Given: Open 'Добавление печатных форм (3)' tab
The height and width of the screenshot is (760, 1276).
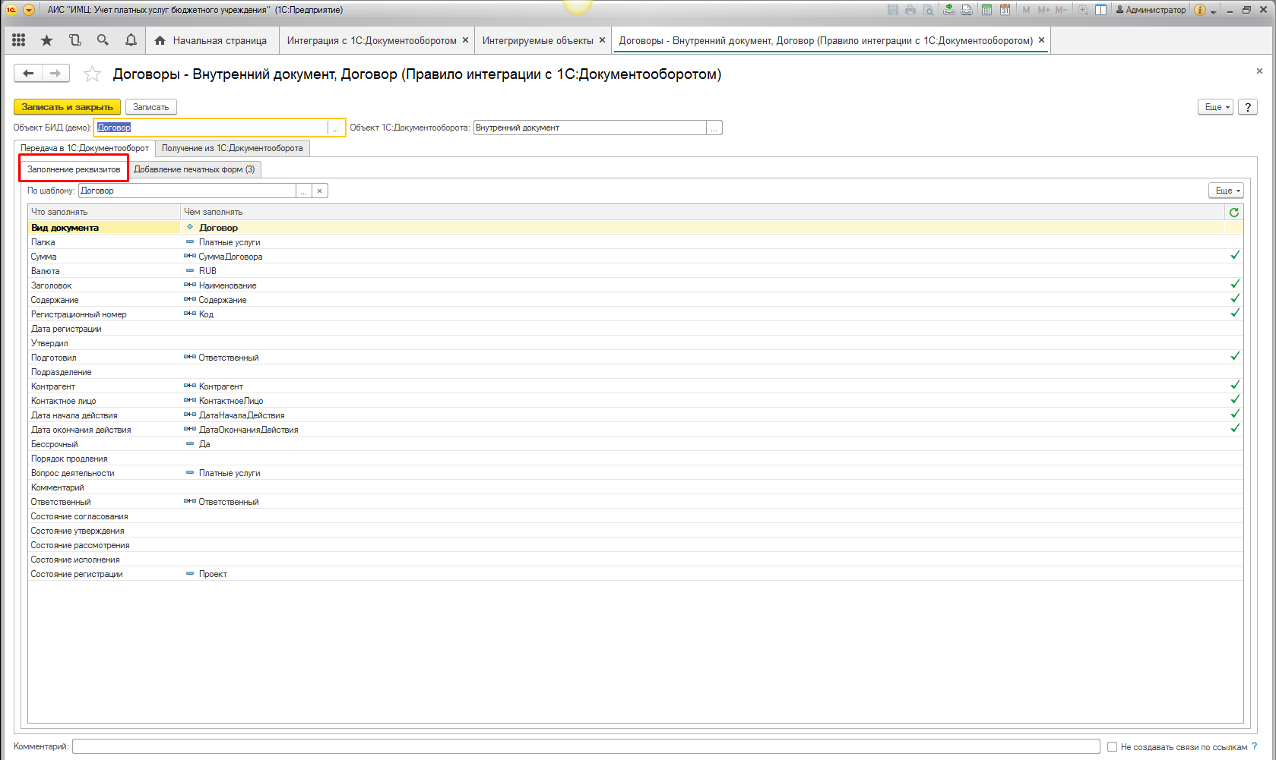Looking at the screenshot, I should click(194, 169).
